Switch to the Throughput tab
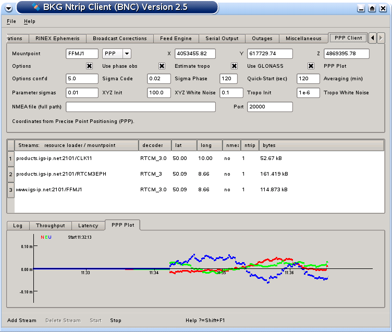The height and width of the screenshot is (332, 392). [x=51, y=226]
